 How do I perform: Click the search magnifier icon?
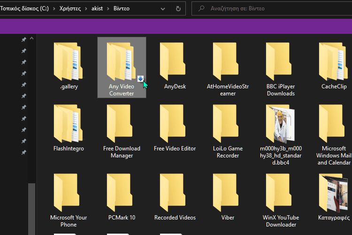[x=201, y=8]
